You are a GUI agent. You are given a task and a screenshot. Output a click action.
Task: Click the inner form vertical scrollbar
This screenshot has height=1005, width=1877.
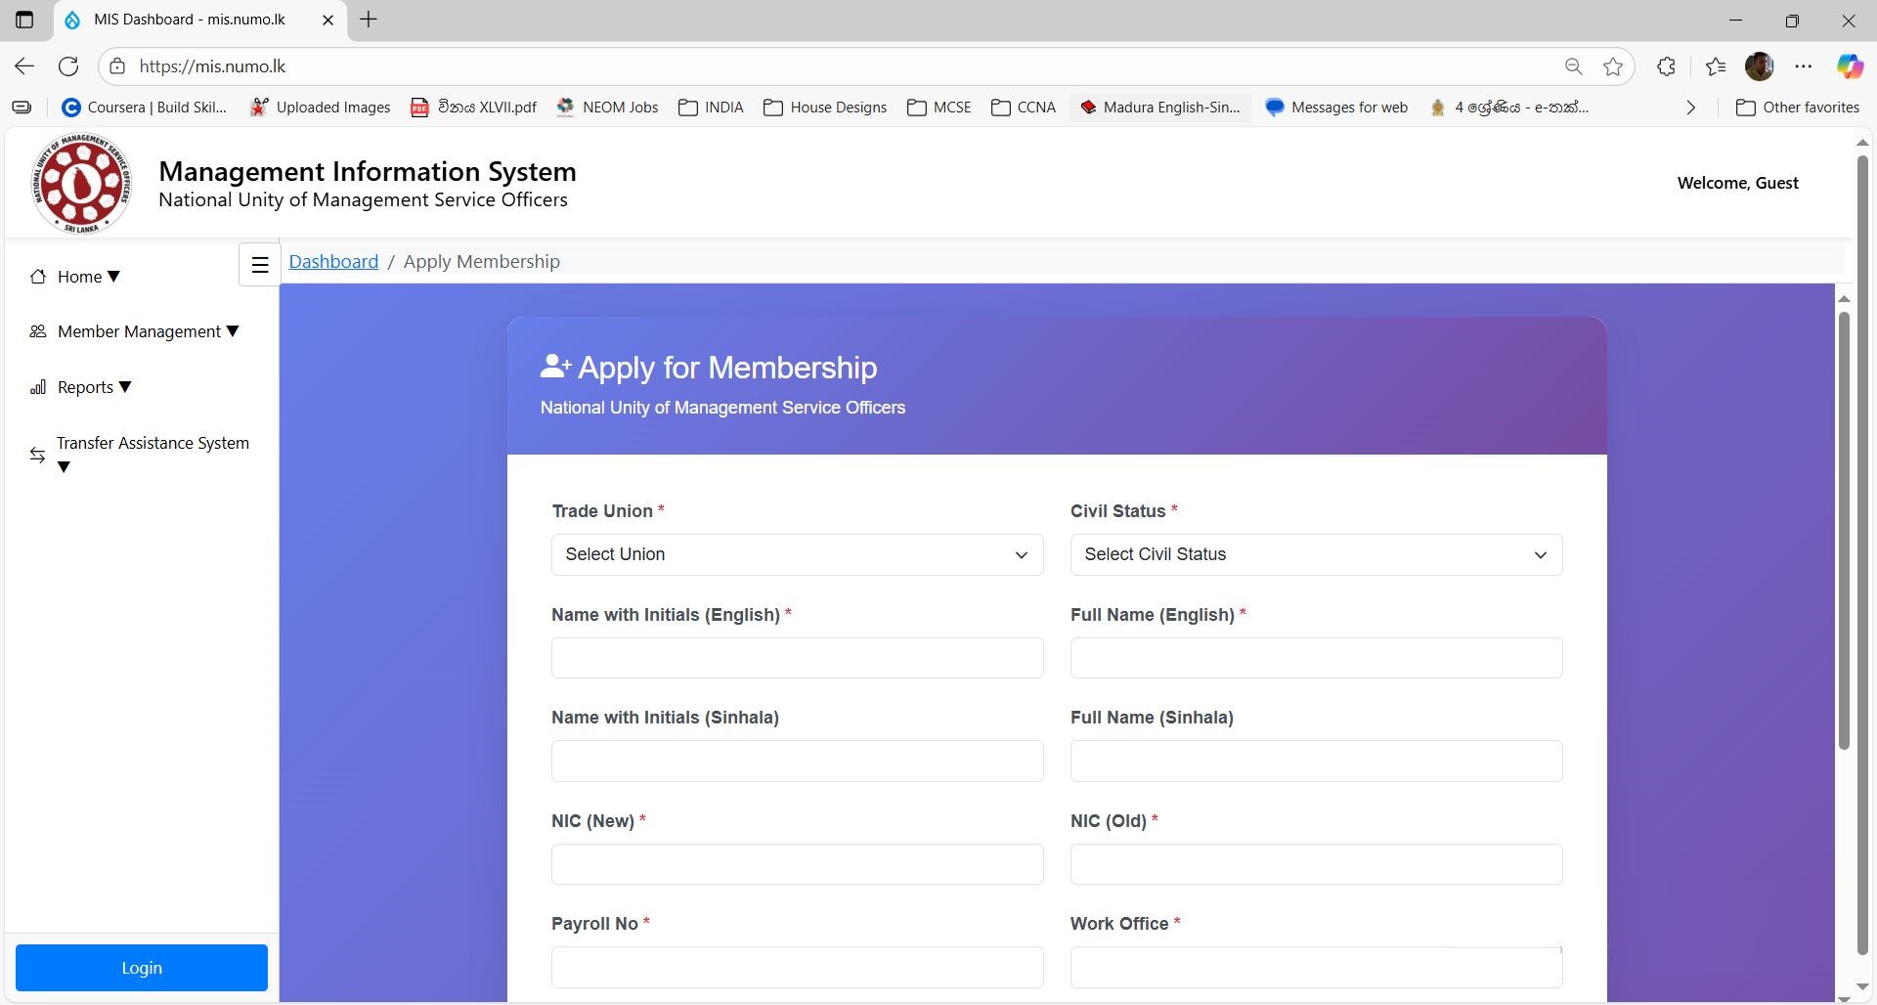click(x=1844, y=528)
